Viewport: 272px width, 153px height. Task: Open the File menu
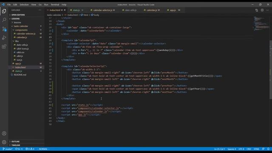click(9, 5)
